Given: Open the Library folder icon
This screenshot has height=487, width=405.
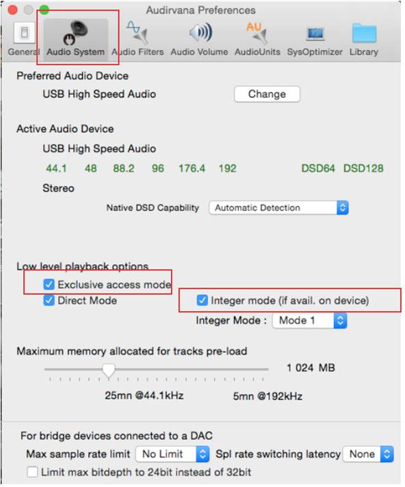Looking at the screenshot, I should 365,33.
